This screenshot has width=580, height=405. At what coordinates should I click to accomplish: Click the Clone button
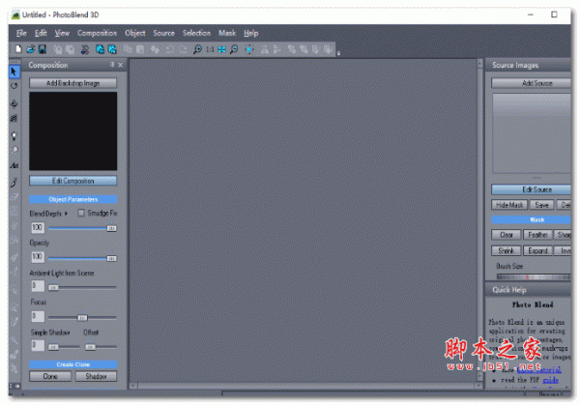pyautogui.click(x=50, y=376)
